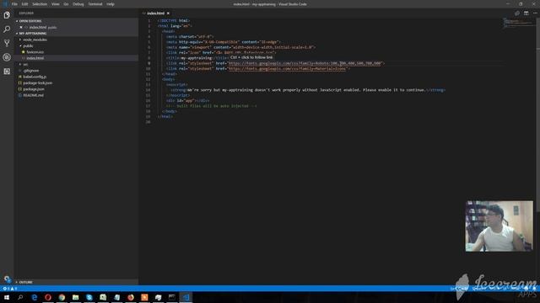Open the Extensions view in activity bar
This screenshot has width=540, height=303.
point(7,72)
